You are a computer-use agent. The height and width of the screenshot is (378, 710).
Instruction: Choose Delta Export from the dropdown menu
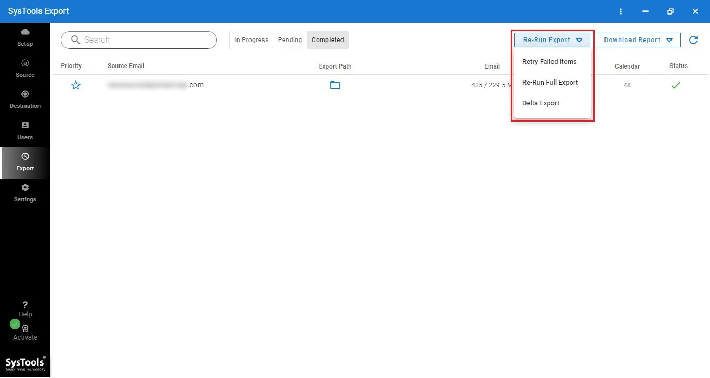[541, 103]
